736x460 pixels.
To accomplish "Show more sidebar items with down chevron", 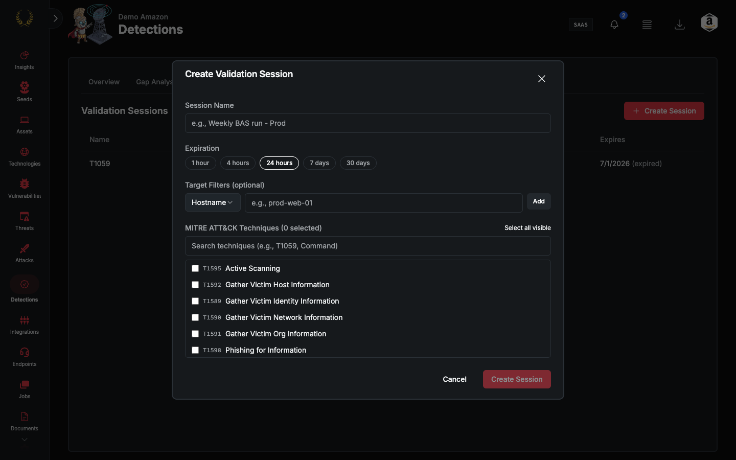I will tap(25, 440).
